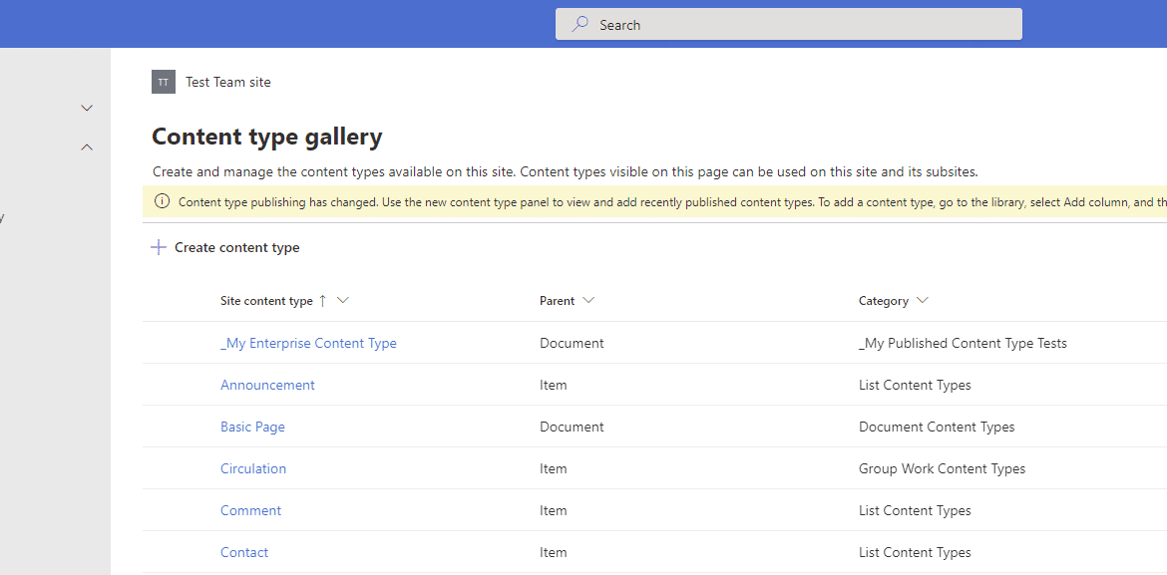This screenshot has height=575, width=1167.
Task: Open the Category column dropdown chevron
Action: pos(923,301)
